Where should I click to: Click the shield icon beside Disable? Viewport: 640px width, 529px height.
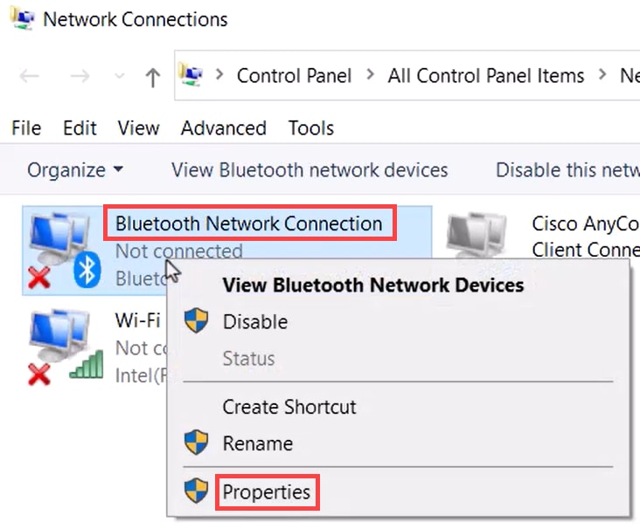[x=197, y=320]
